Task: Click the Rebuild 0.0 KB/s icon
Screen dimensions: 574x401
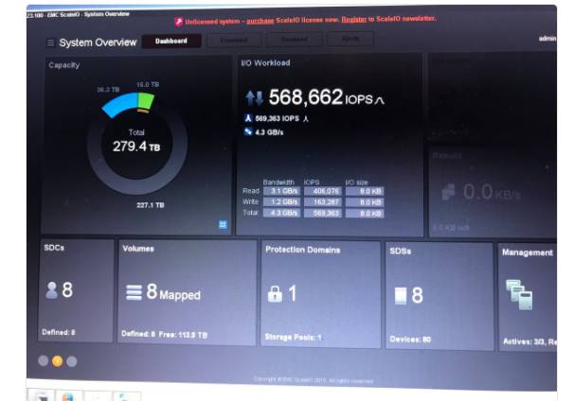Action: [448, 192]
